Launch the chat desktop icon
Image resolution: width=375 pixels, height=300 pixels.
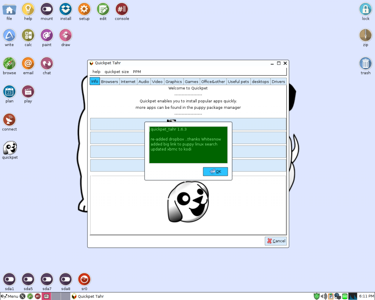tap(47, 64)
